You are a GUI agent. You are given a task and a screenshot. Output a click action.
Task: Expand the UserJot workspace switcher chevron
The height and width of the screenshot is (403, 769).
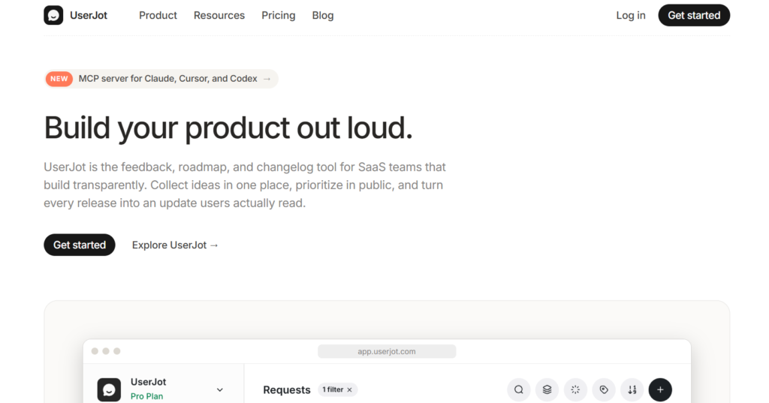coord(220,389)
